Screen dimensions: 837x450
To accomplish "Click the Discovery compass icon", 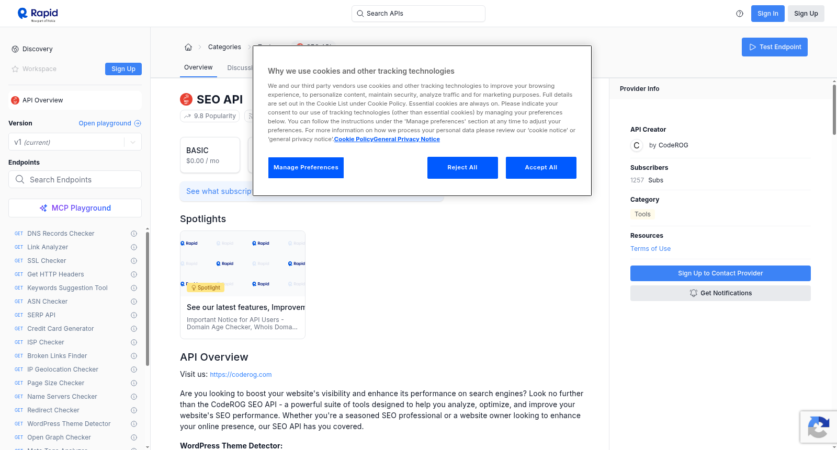I will 15,49.
